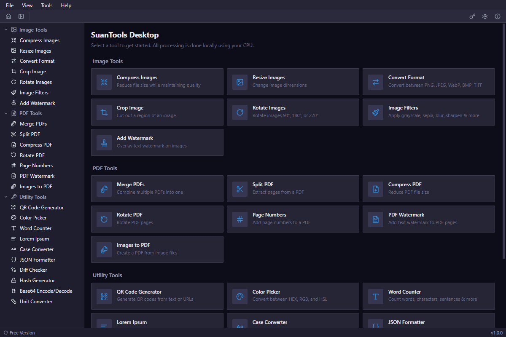Toggle the sidebar panel icon
Viewport: 506px width, 337px height.
coord(21,16)
